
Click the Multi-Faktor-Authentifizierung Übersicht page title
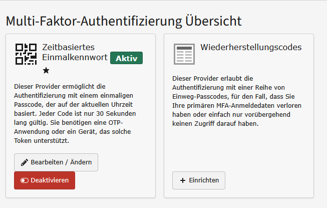(124, 21)
